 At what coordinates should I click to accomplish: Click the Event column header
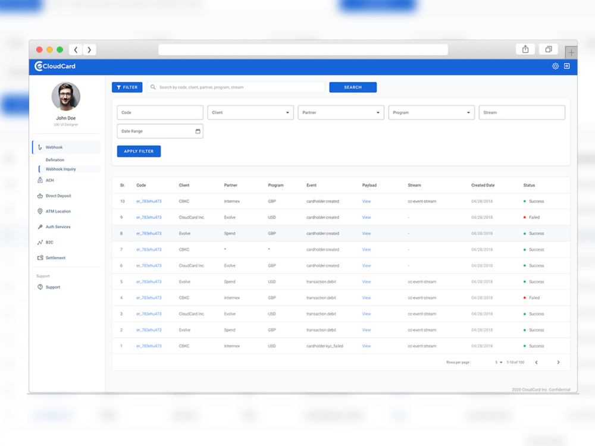coord(312,186)
